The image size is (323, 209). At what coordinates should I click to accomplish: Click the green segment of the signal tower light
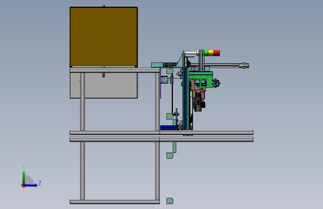tap(206, 53)
